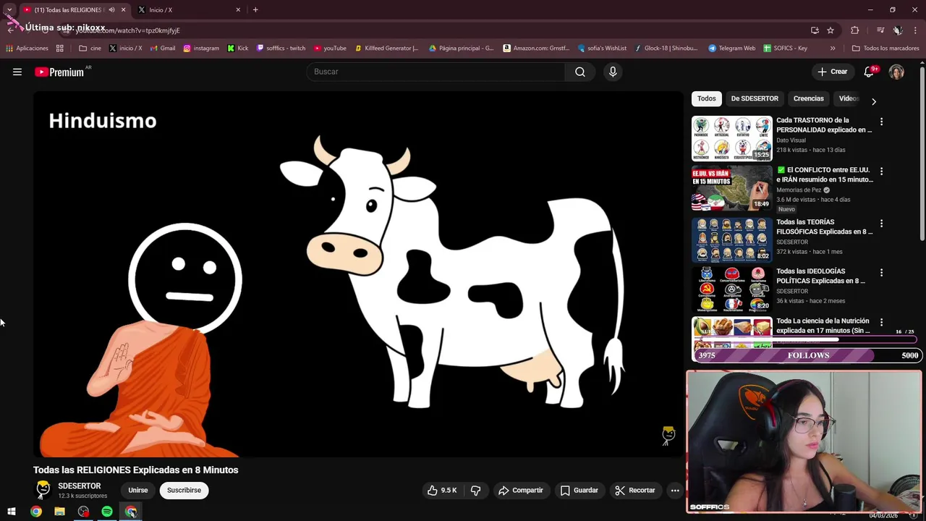This screenshot has height=521, width=926.
Task: Click the video player to pause
Action: (x=358, y=274)
